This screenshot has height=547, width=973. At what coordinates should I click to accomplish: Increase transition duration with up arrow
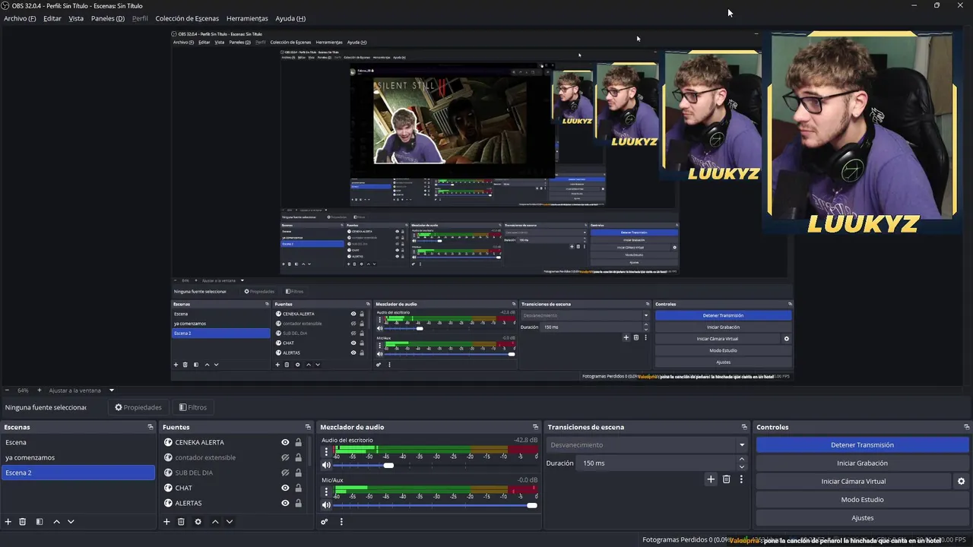point(742,460)
